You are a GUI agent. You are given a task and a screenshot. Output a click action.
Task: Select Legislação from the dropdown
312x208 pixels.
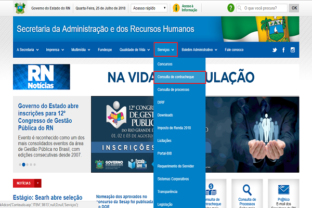click(x=179, y=203)
